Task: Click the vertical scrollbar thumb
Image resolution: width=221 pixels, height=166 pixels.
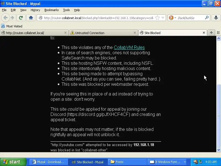Action: [219, 116]
